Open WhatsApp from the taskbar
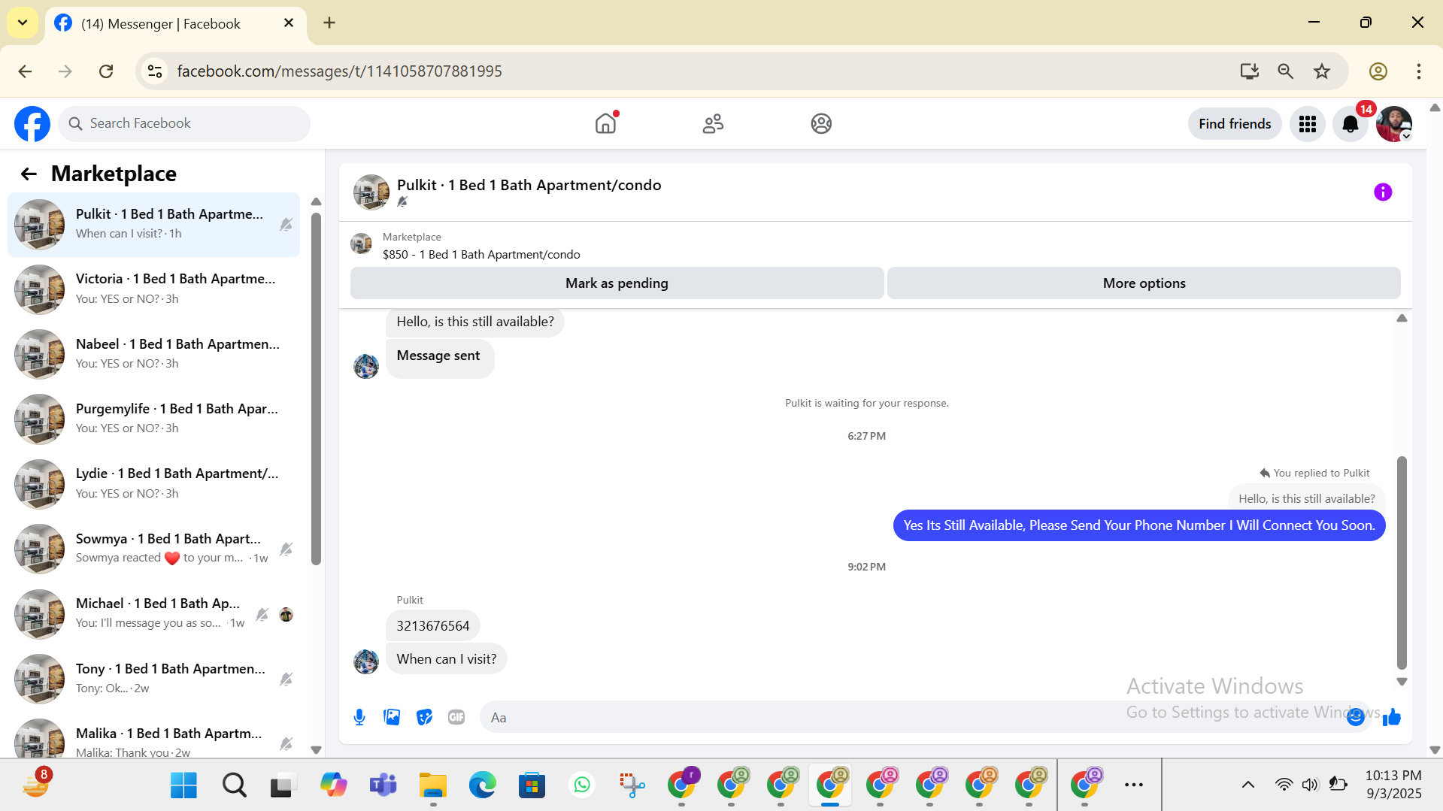 click(582, 785)
